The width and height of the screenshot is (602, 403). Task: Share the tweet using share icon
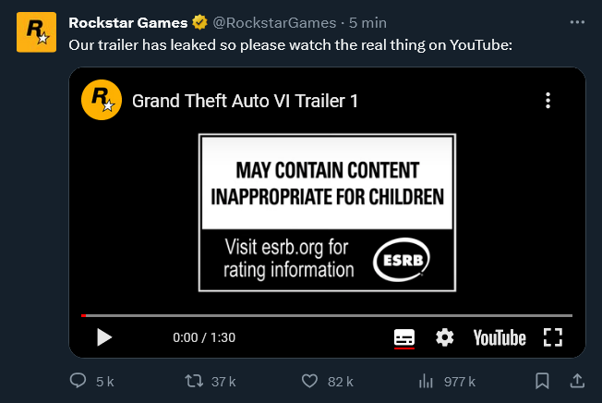click(x=576, y=381)
